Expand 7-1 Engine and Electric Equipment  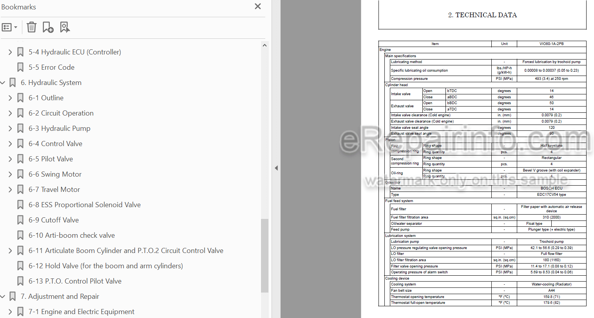pos(10,312)
